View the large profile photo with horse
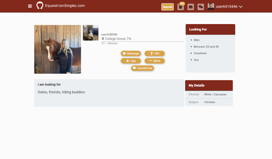 (58, 49)
